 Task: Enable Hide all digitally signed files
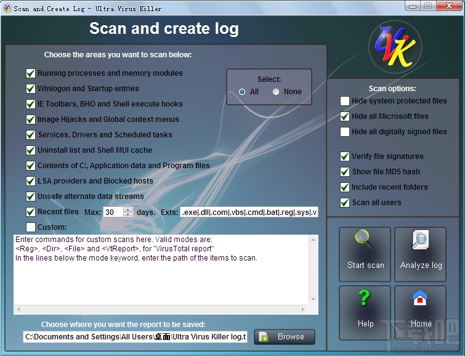pyautogui.click(x=345, y=132)
